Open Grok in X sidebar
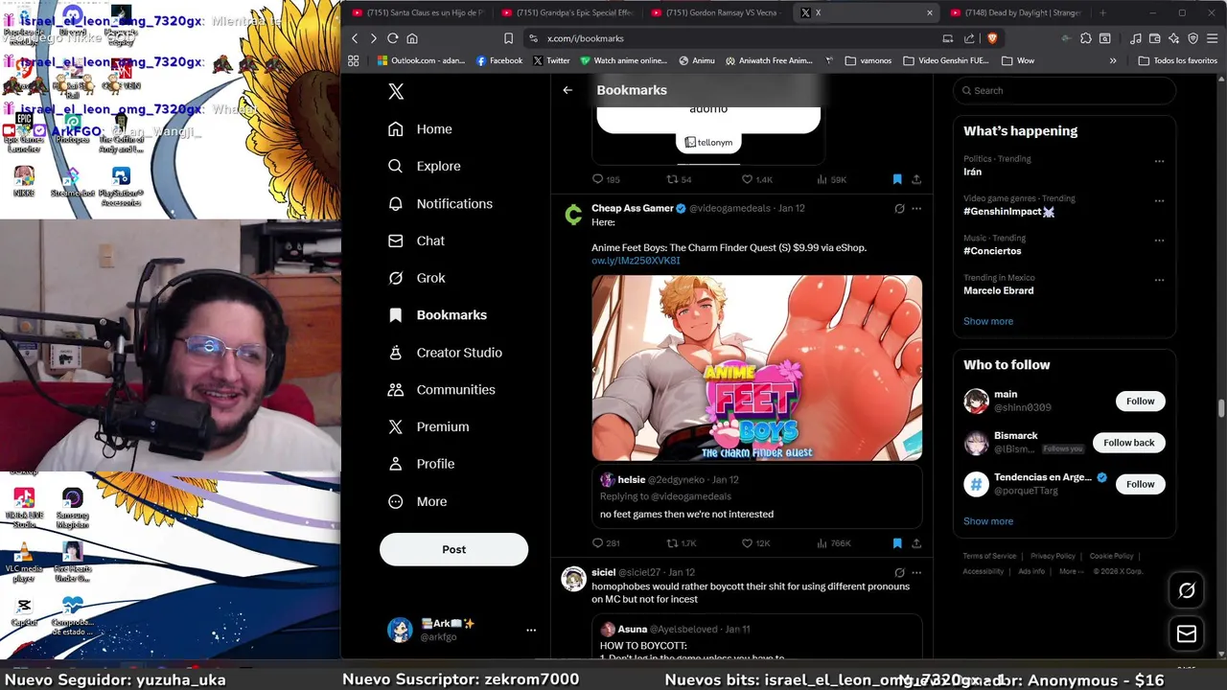The height and width of the screenshot is (690, 1227). coord(416,278)
